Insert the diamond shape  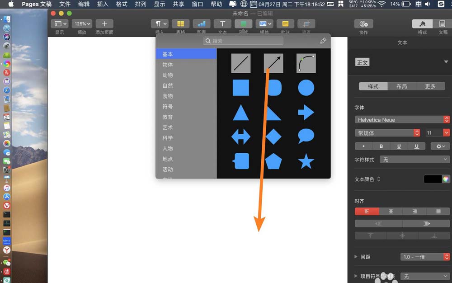coord(273,137)
